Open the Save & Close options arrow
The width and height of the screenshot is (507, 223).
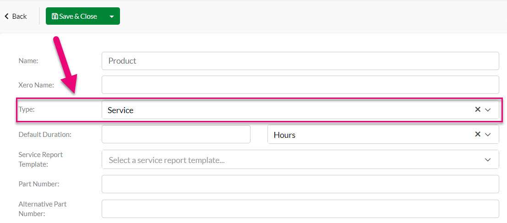click(x=112, y=16)
